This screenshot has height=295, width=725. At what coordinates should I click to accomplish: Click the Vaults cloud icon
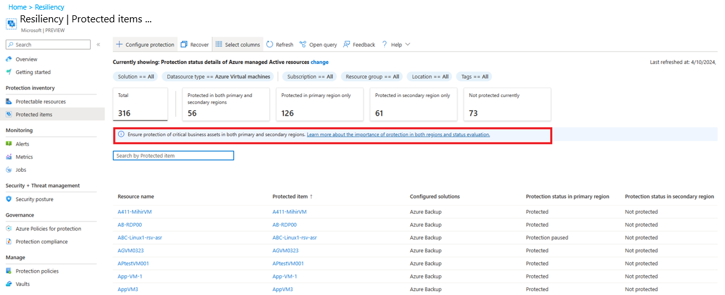tap(9, 284)
